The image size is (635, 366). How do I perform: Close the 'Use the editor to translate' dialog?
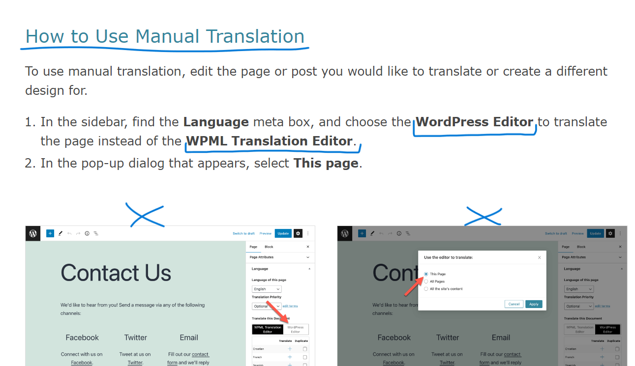540,257
